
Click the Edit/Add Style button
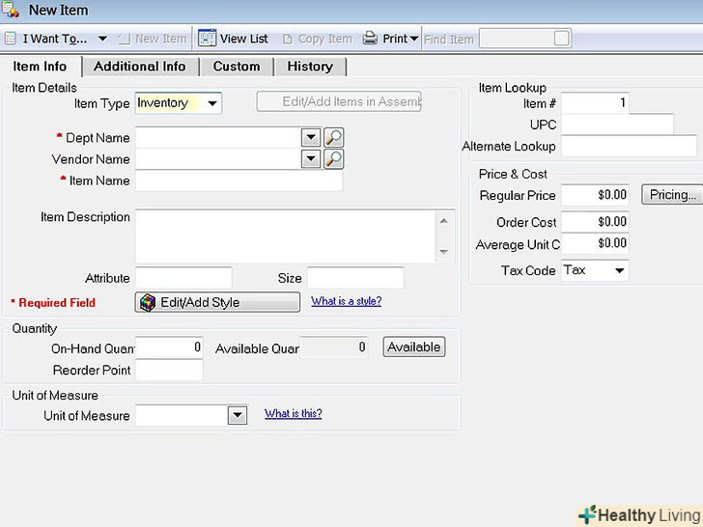tap(217, 302)
